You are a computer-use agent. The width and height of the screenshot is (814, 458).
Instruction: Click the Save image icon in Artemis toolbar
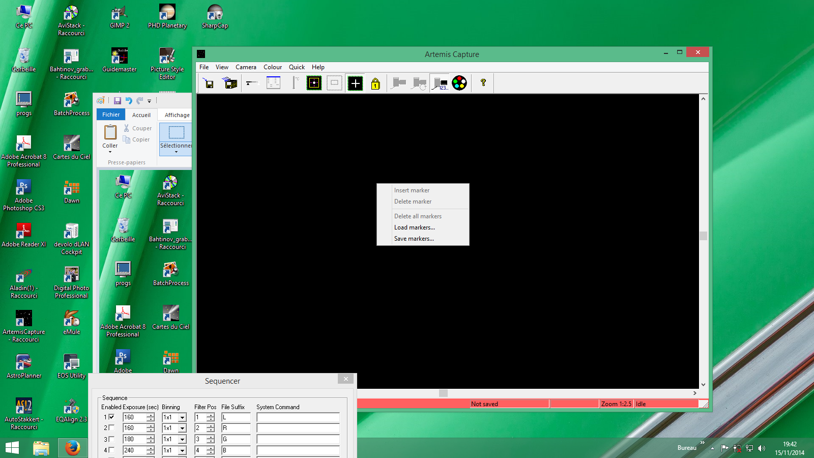coord(209,83)
